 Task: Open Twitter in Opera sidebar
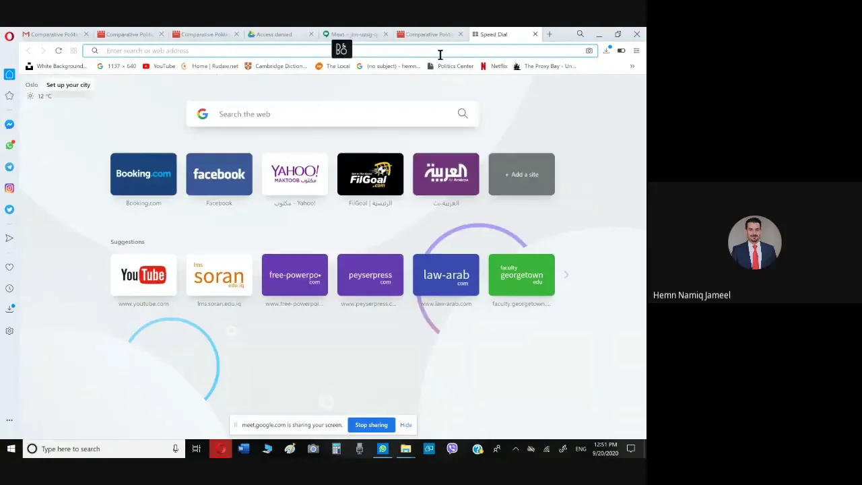pyautogui.click(x=9, y=209)
